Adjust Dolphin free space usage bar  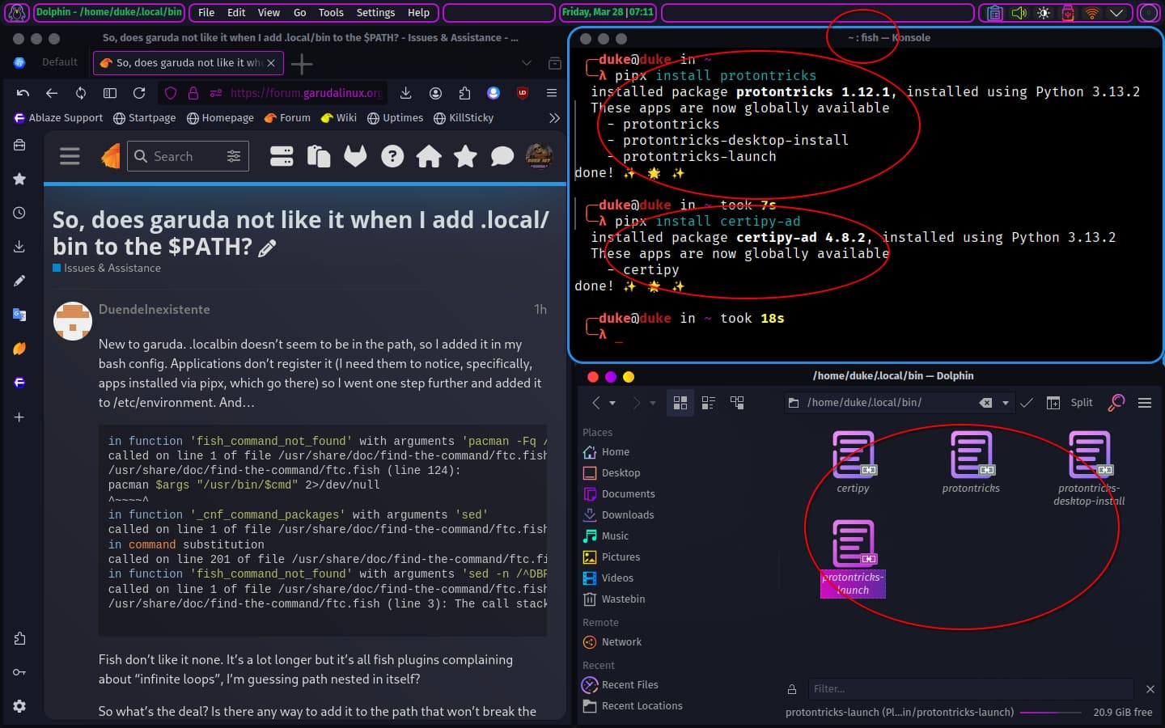point(1050,713)
